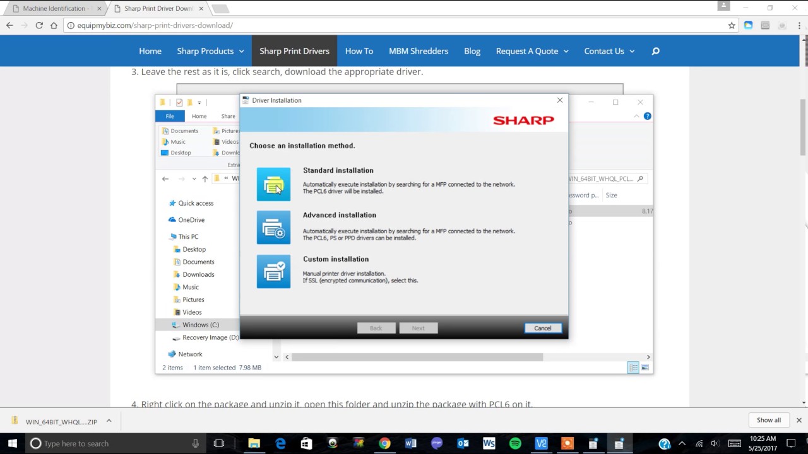
Task: Open the Share tab in File Explorer
Action: (229, 116)
